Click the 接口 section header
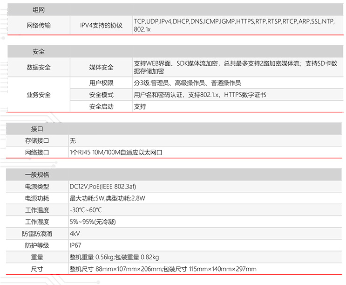This screenshot has height=285, width=346. tap(37, 129)
